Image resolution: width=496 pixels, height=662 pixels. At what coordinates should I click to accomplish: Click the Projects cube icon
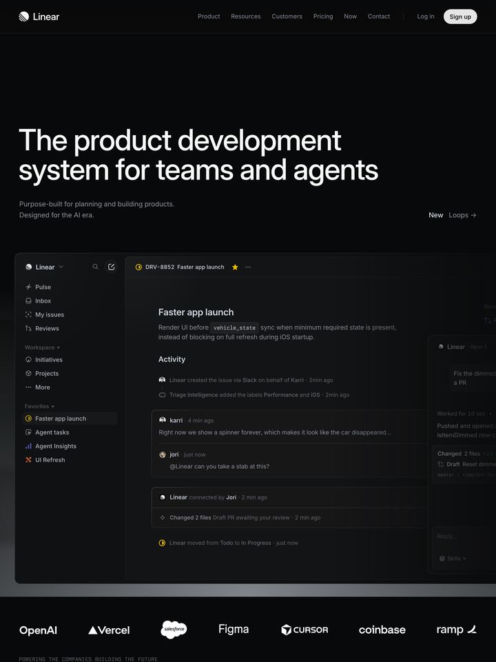click(x=28, y=374)
